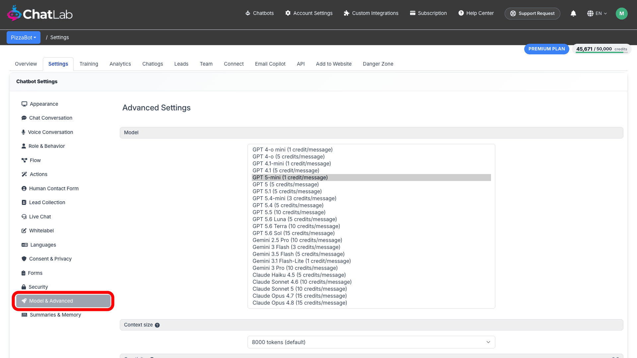Screen dimensions: 637x358
Task: Select GPT 5.4-mini model option
Action: [x=371, y=199]
